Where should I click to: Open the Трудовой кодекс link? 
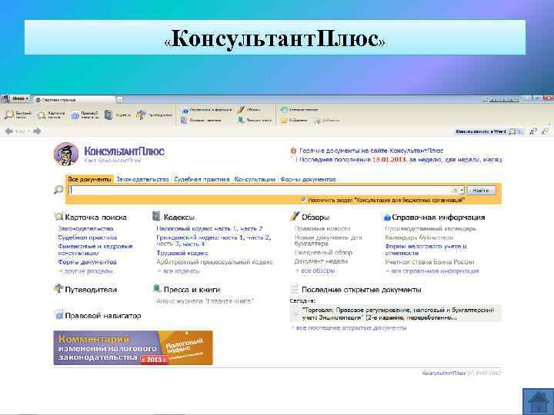(182, 253)
